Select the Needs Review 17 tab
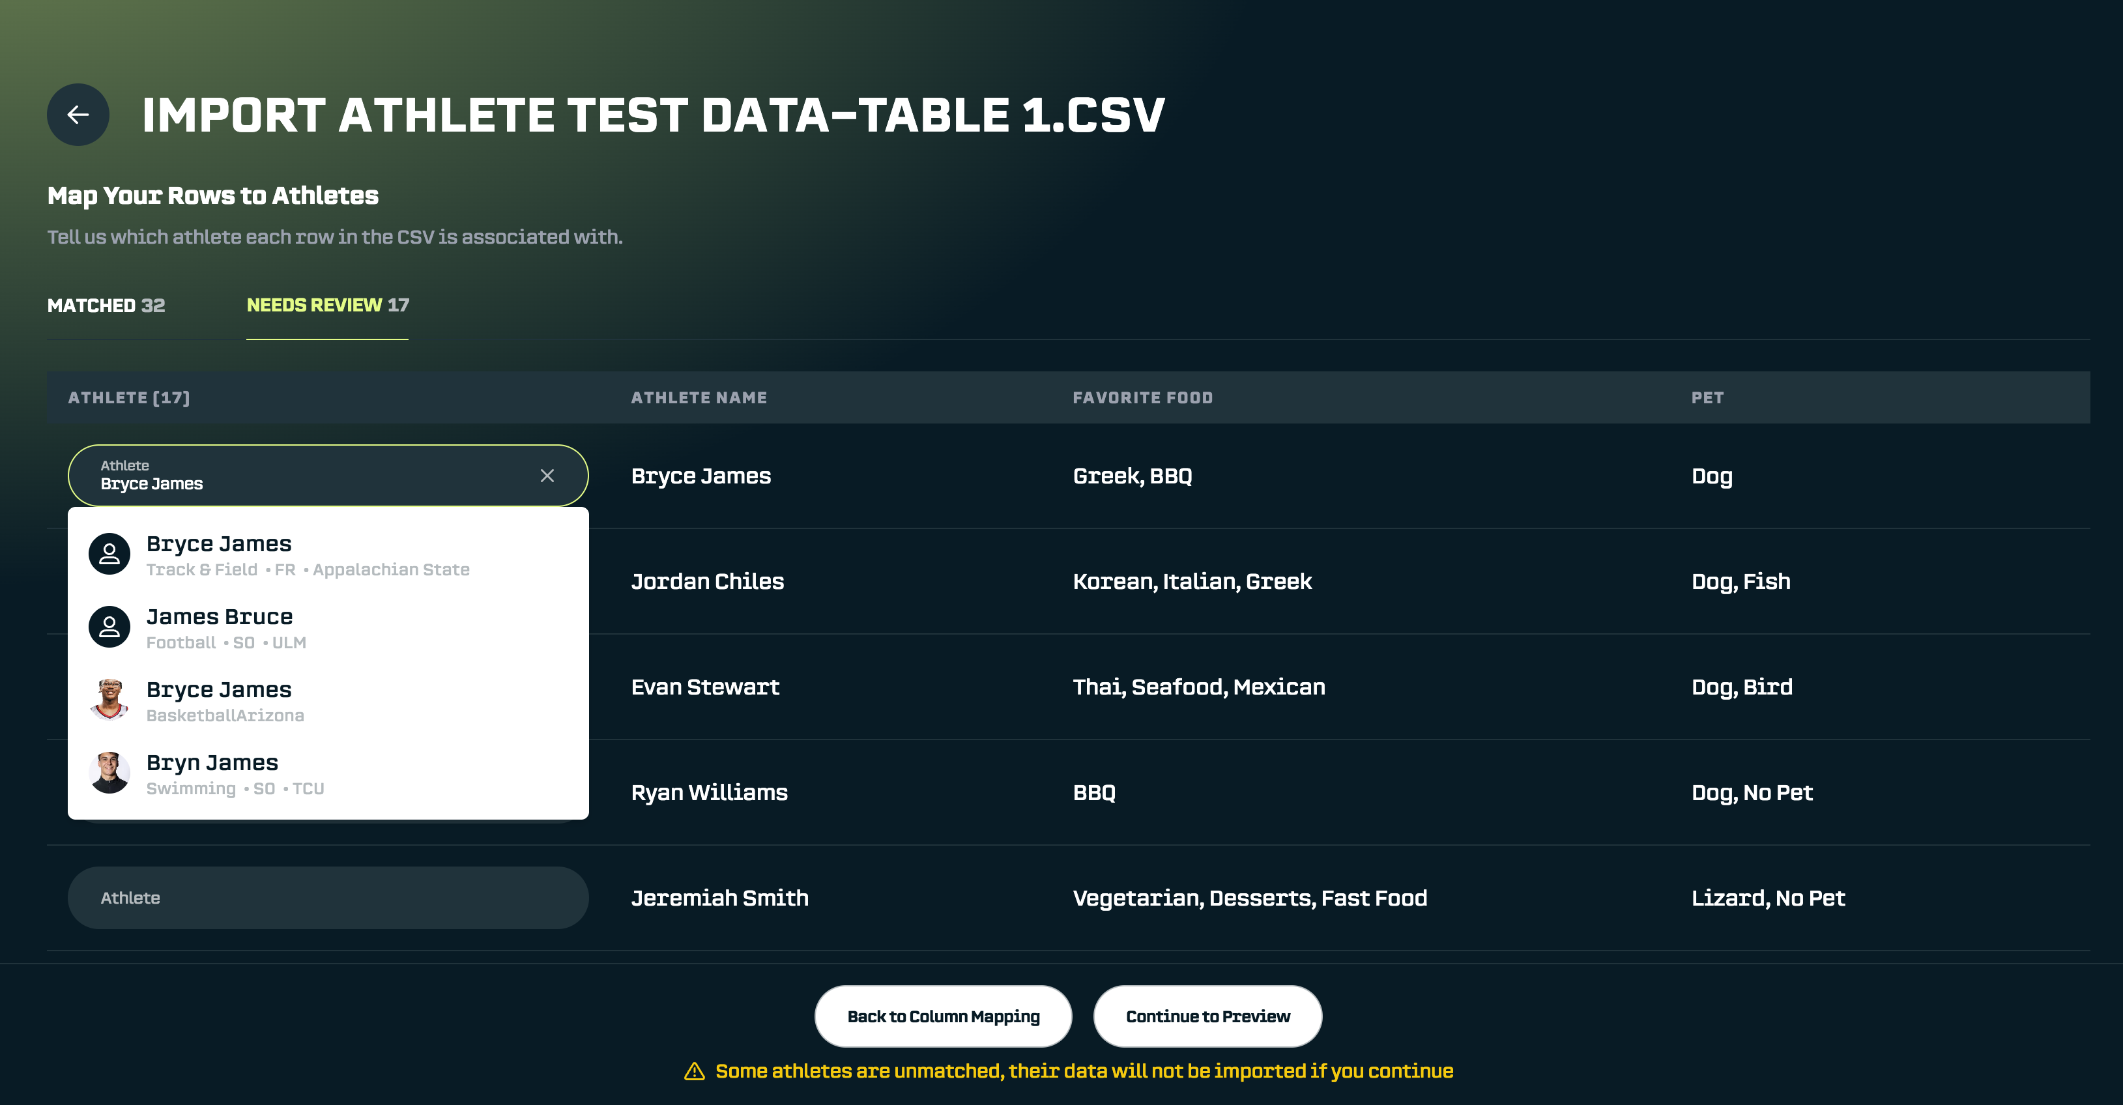This screenshot has width=2123, height=1105. 327,306
